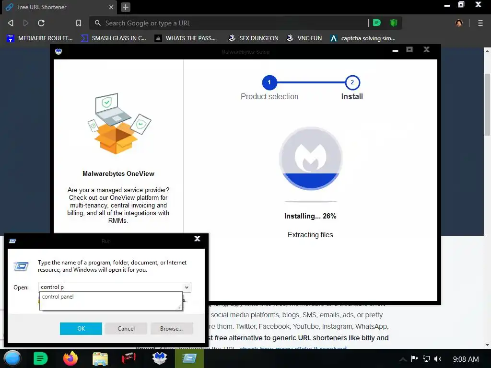
Task: Open the VNC FUN bookmark
Action: pos(304,38)
